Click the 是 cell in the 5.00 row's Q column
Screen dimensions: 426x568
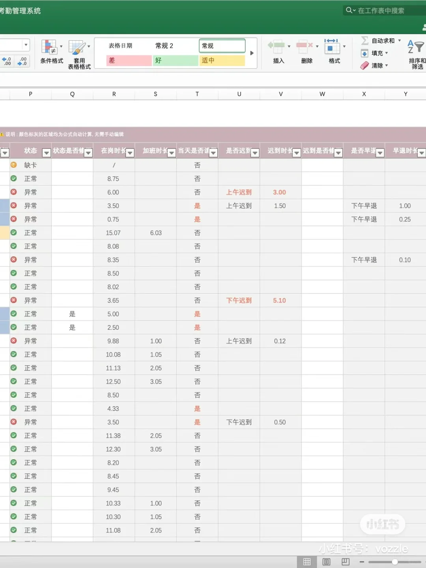(72, 314)
